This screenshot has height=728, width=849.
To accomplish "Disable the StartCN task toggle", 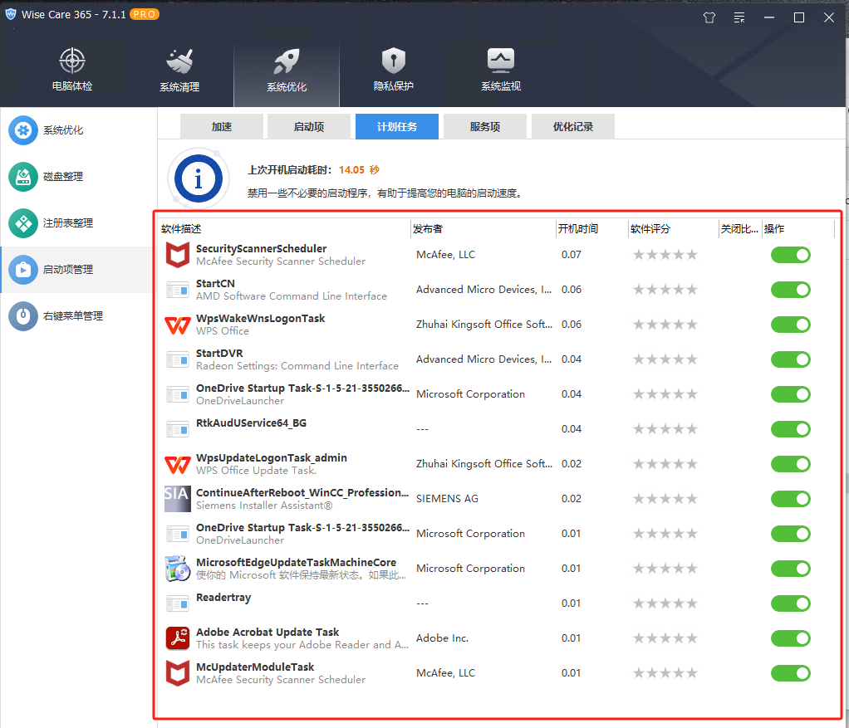I will tap(791, 290).
